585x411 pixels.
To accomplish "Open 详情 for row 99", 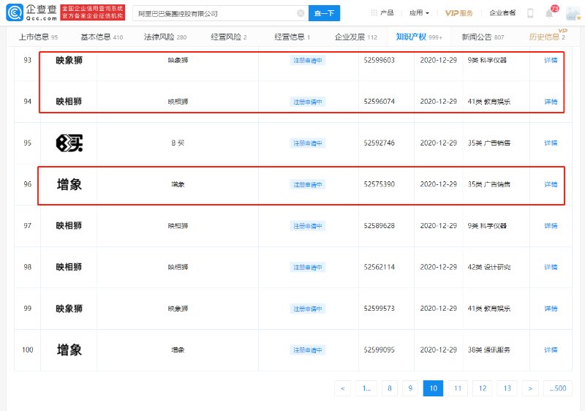I will point(551,309).
